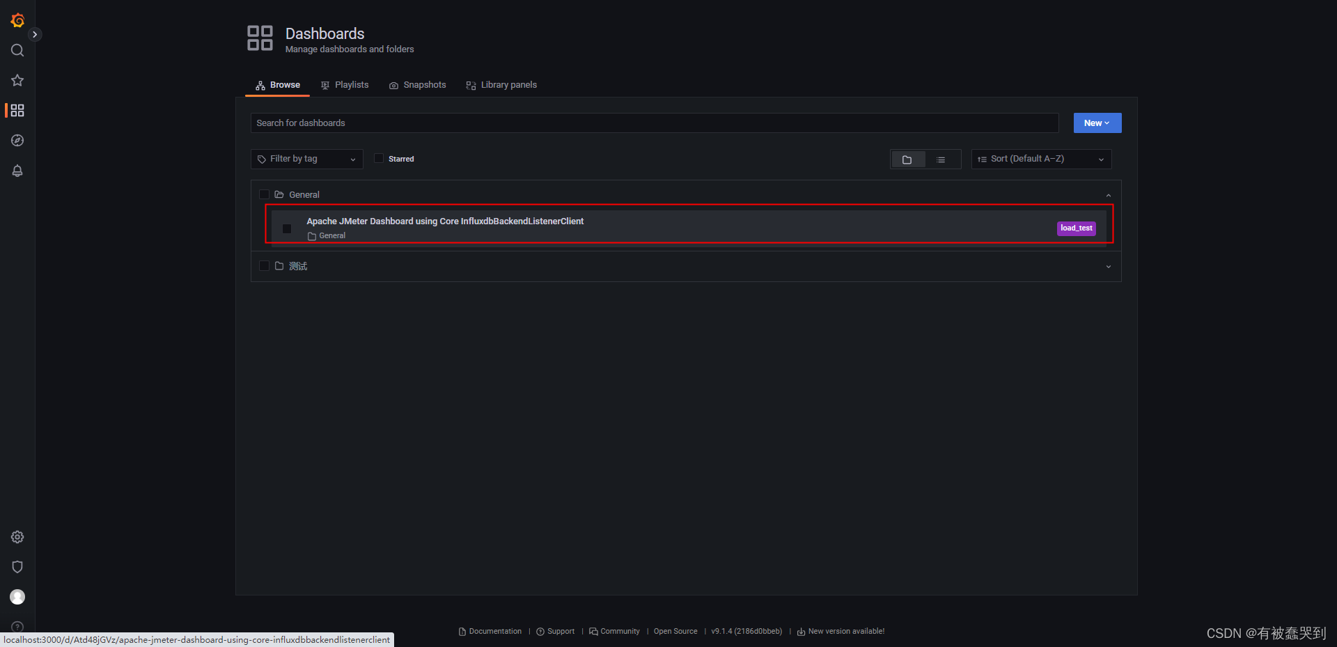The image size is (1337, 647).
Task: Open the Filter by tag dropdown
Action: coord(306,159)
